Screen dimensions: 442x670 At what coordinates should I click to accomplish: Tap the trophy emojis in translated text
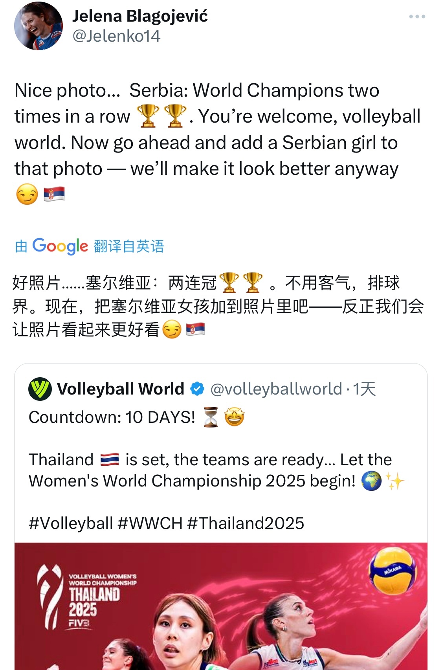pyautogui.click(x=241, y=283)
